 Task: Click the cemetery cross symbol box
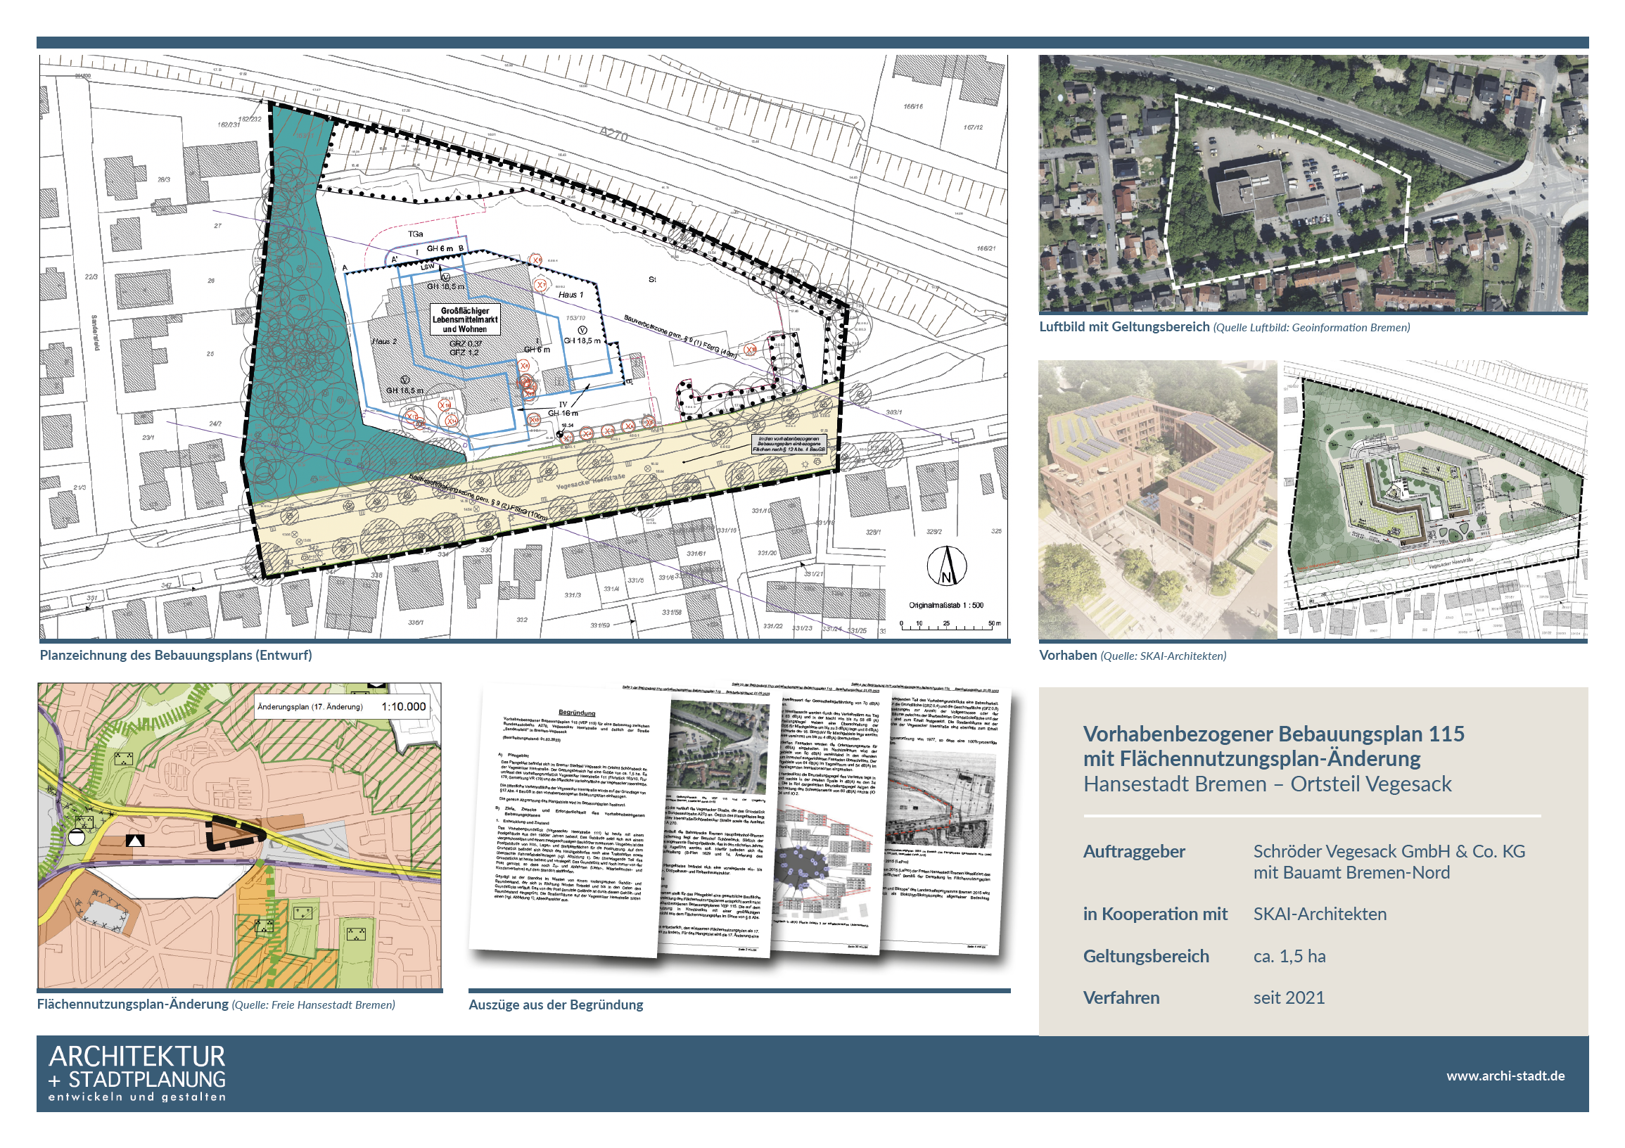coord(303,913)
